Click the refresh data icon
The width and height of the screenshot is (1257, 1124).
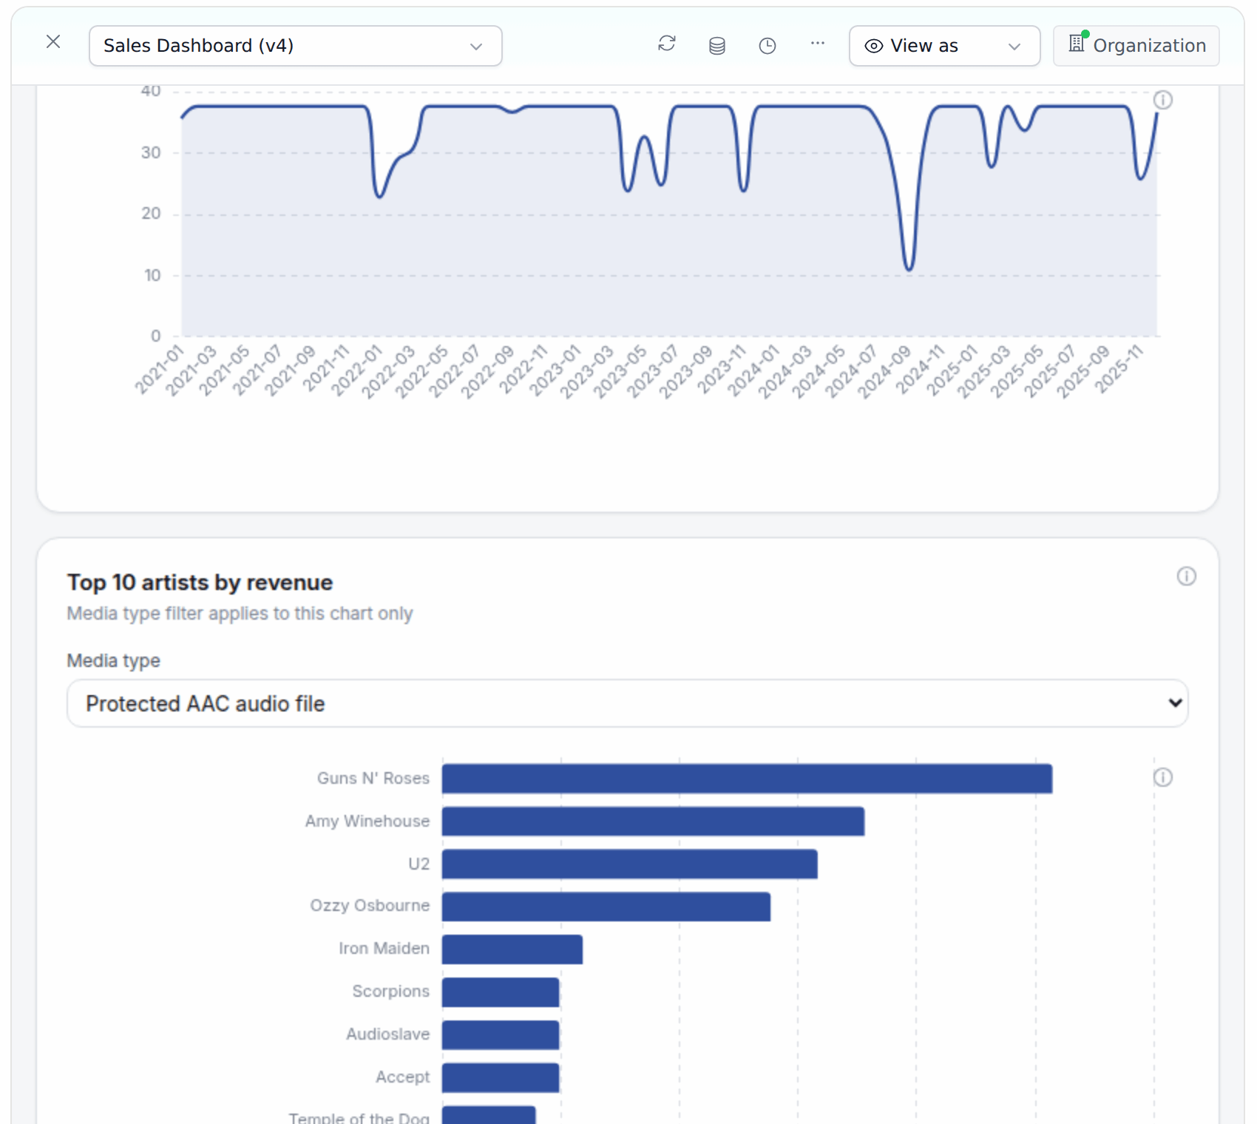pos(667,44)
